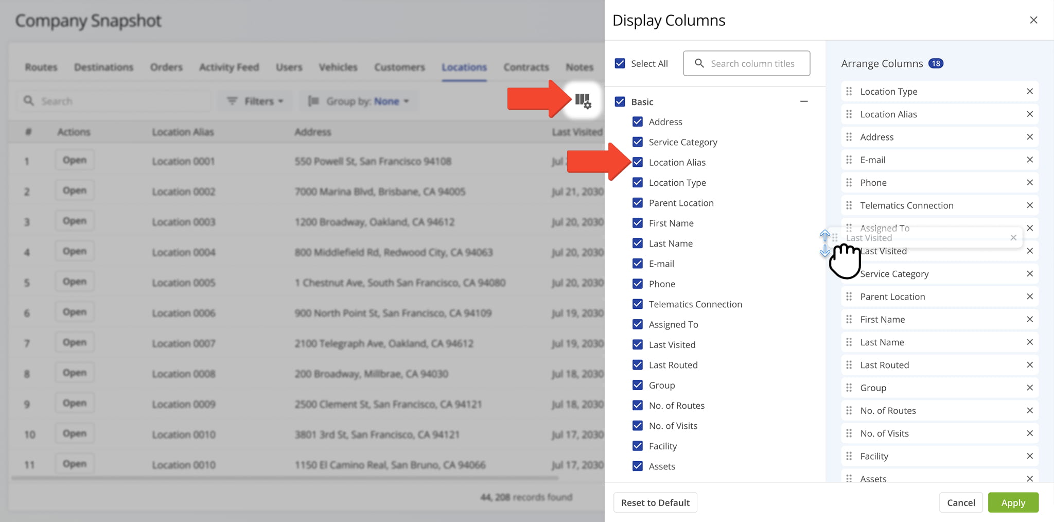This screenshot has height=522, width=1054.
Task: Focus the Search column titles field
Action: tap(746, 63)
